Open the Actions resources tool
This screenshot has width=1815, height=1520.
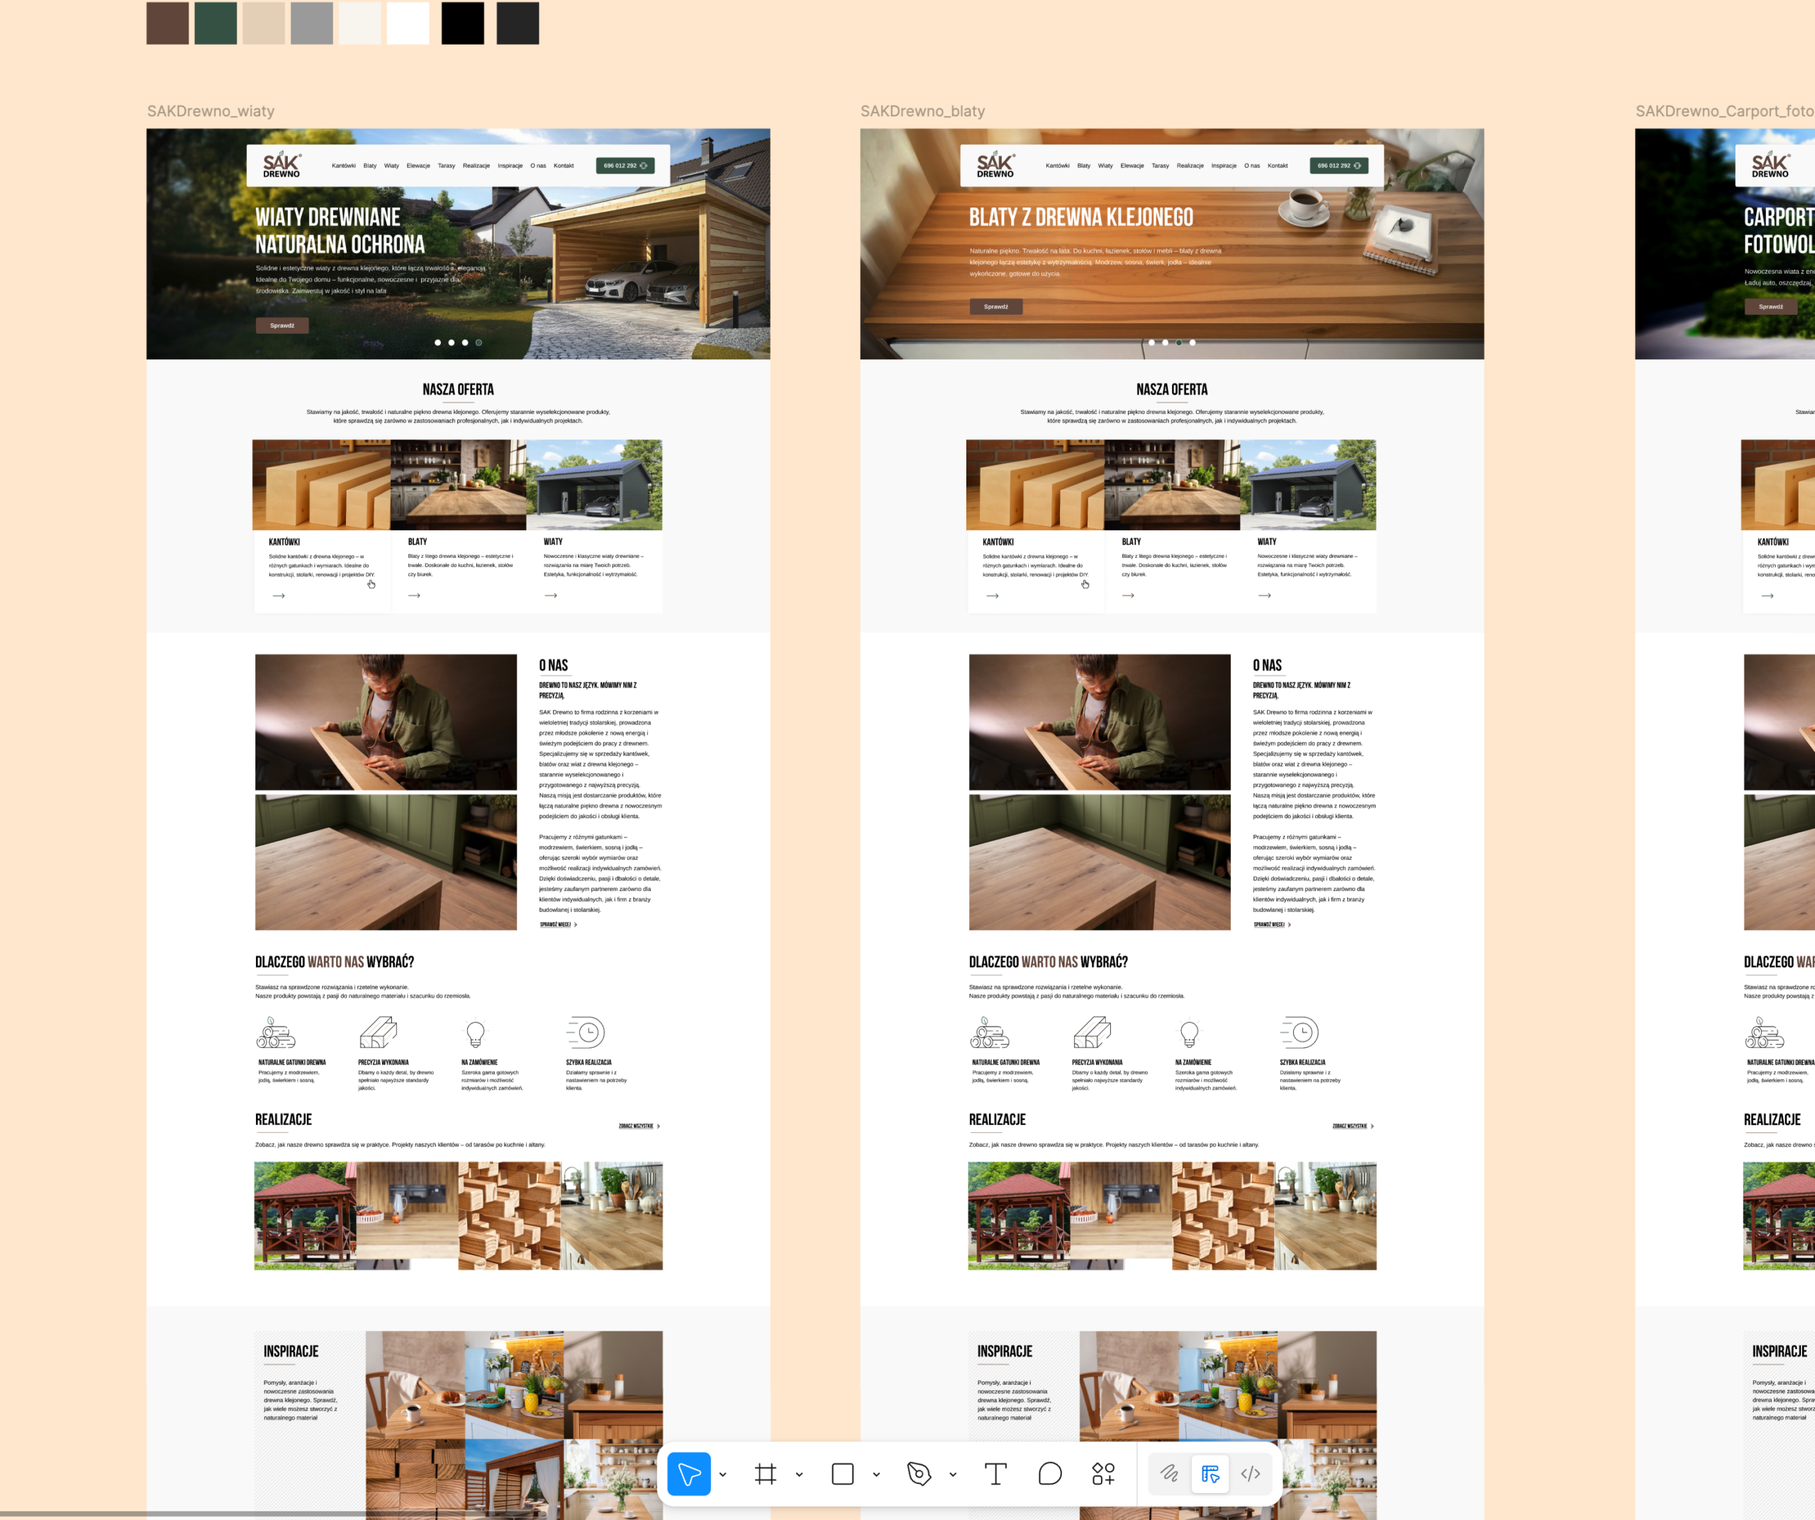pos(1103,1473)
